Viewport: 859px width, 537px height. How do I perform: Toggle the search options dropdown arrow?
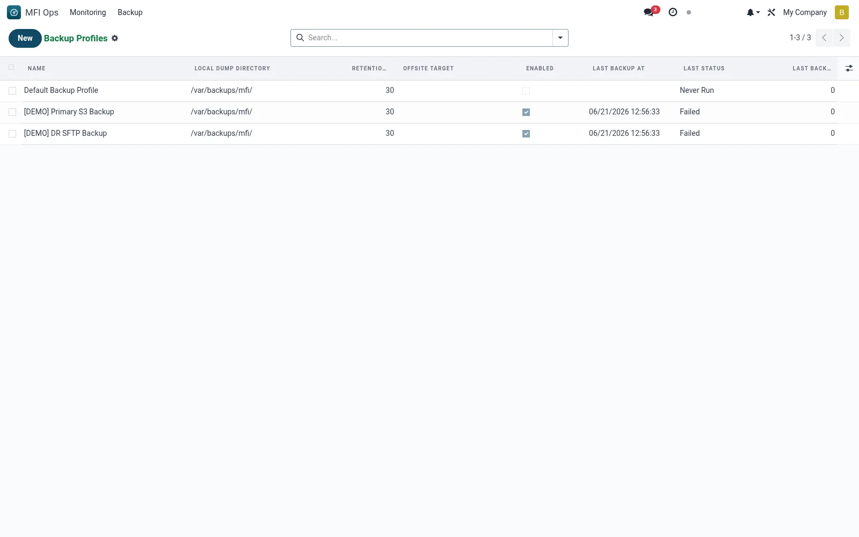560,38
